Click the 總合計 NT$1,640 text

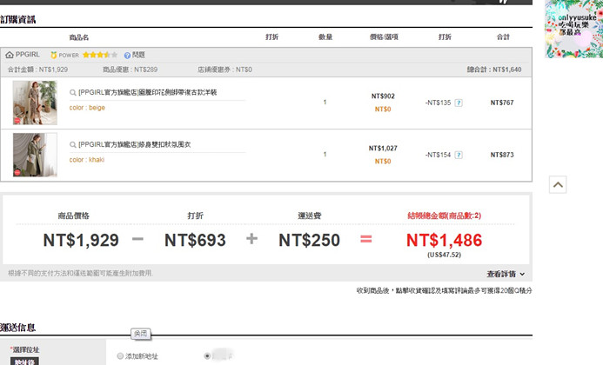pyautogui.click(x=494, y=70)
